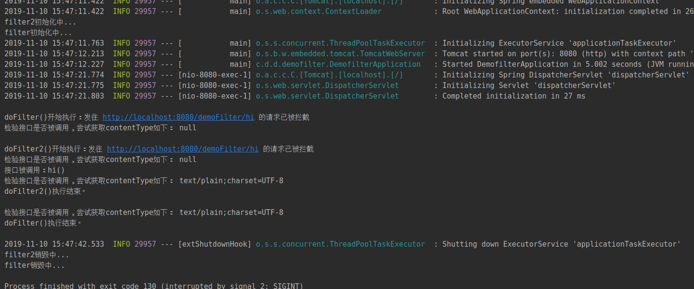Click the 'doFilter()执行结束。' line

pos(43,223)
